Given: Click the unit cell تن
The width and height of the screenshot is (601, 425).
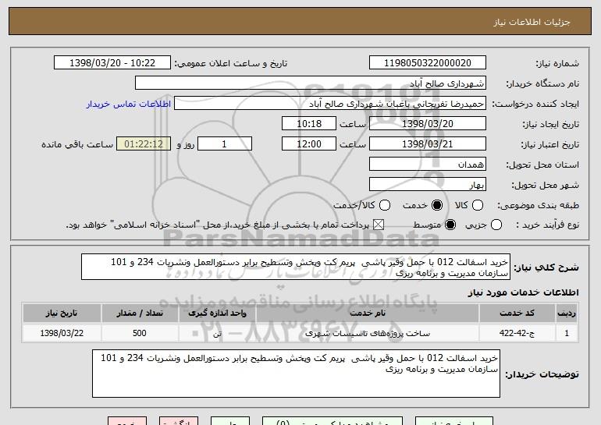Looking at the screenshot, I should coord(217,333).
